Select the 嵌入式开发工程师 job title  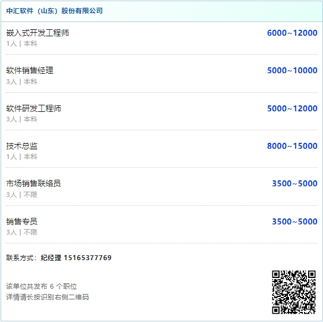pos(37,33)
